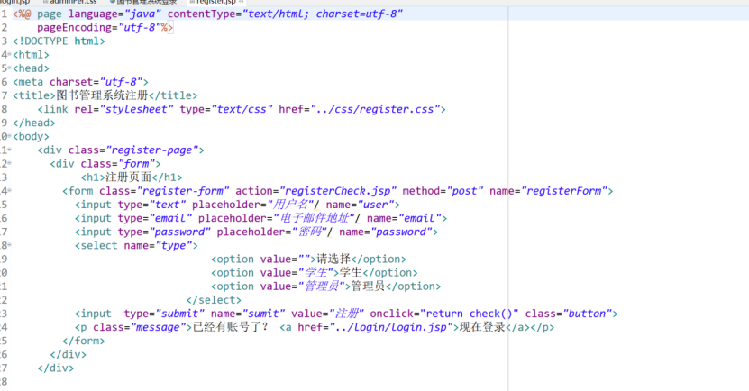Click the closing </select> tag

(214, 300)
